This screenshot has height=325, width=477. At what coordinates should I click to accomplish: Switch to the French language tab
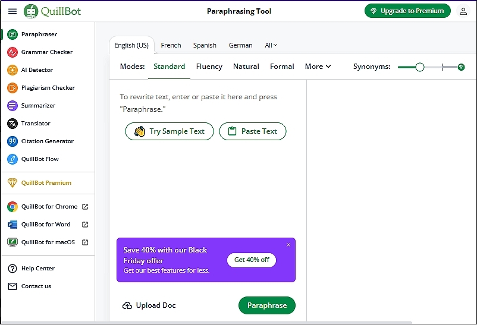pos(171,45)
